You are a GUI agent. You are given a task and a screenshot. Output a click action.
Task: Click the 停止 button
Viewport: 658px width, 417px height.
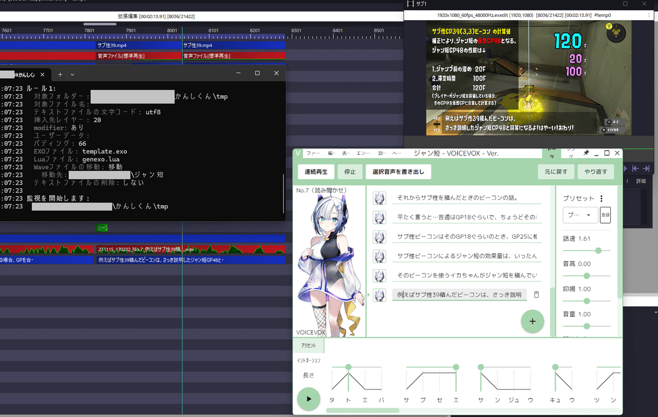(350, 171)
